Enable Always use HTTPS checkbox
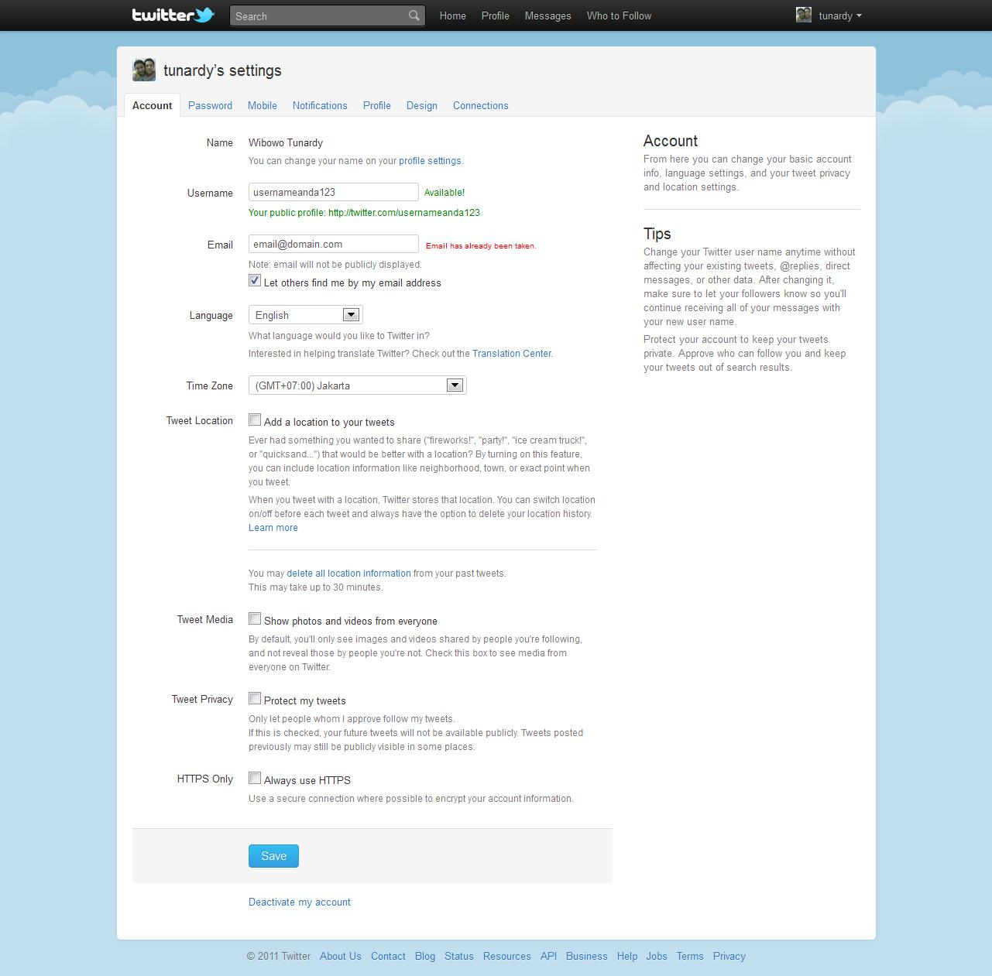The height and width of the screenshot is (976, 992). tap(255, 779)
